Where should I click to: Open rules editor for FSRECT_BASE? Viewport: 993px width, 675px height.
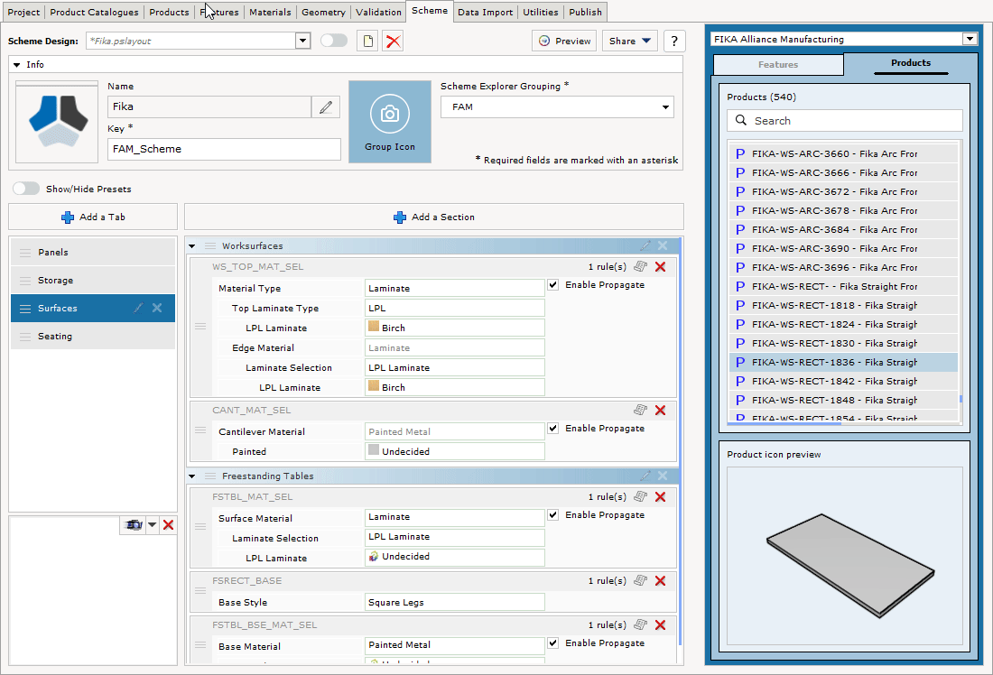click(x=640, y=580)
